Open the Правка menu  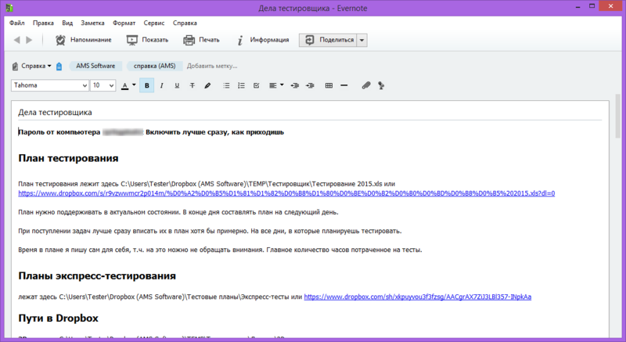(43, 23)
